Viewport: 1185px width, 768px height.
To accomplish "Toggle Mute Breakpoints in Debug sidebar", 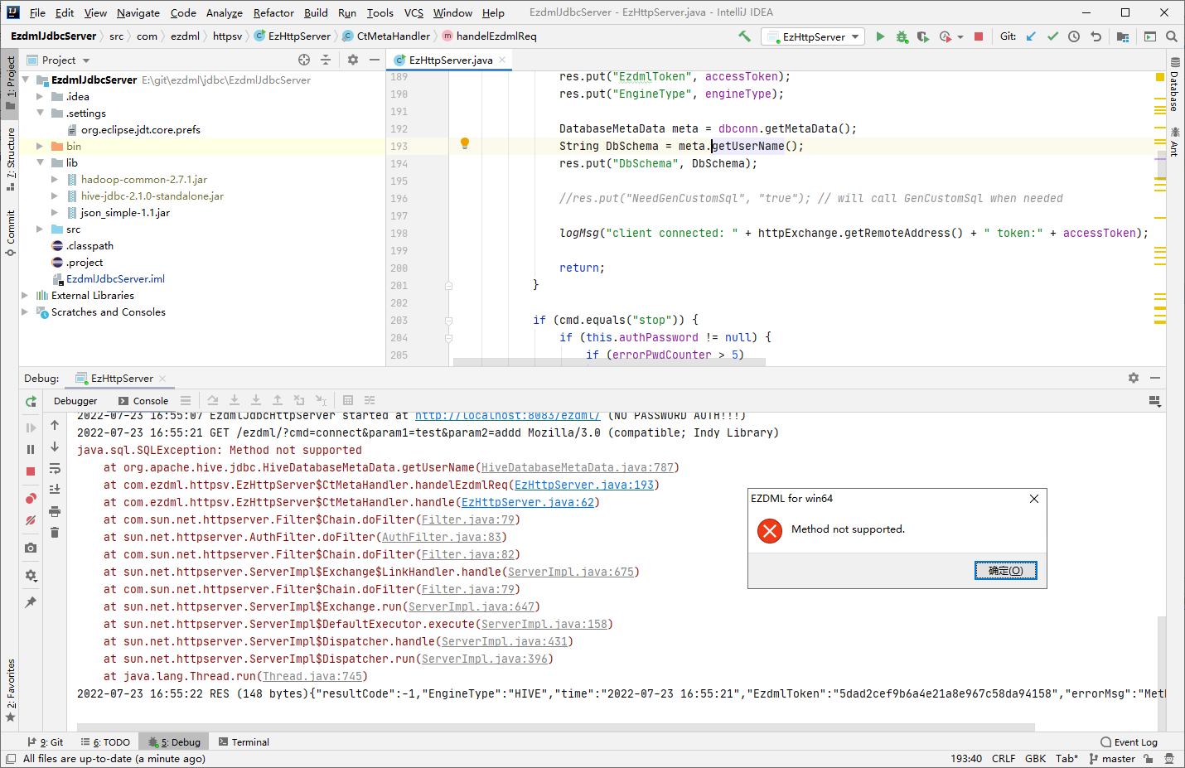I will 31,520.
